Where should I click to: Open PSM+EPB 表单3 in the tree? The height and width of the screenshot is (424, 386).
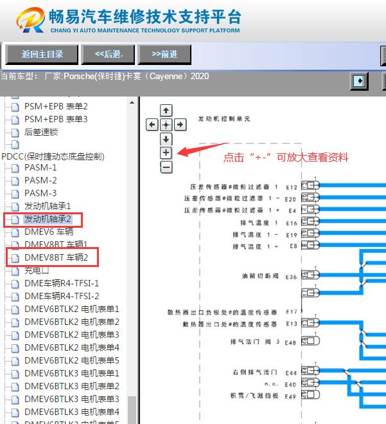pos(56,119)
